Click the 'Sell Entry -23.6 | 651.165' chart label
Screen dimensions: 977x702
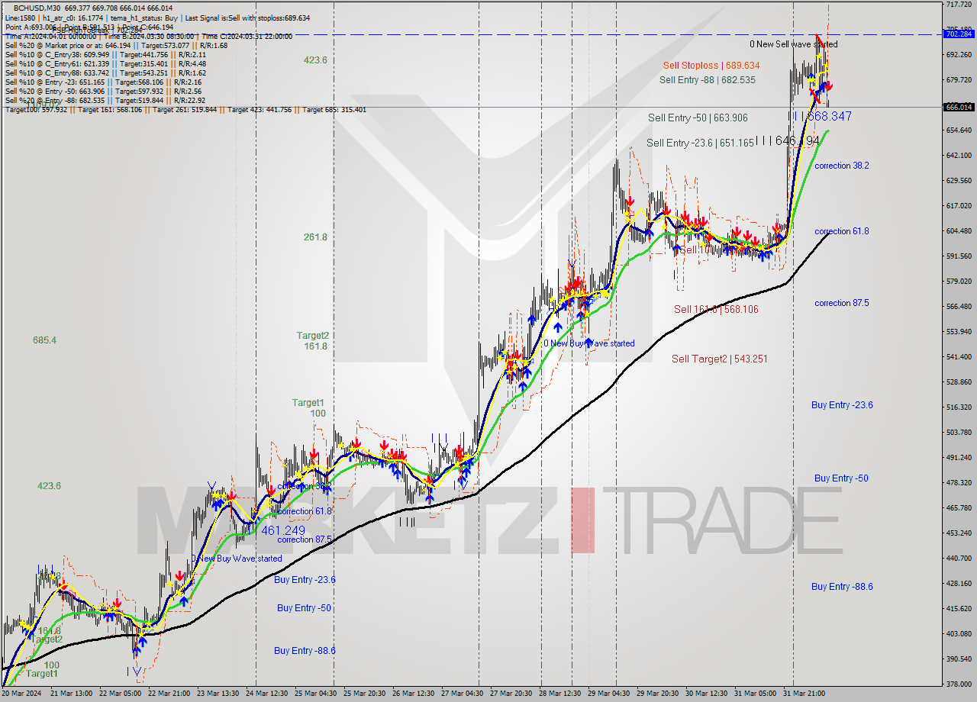[700, 143]
